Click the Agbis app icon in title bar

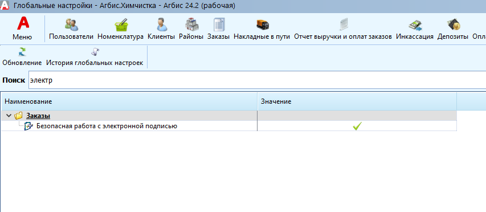5,6
